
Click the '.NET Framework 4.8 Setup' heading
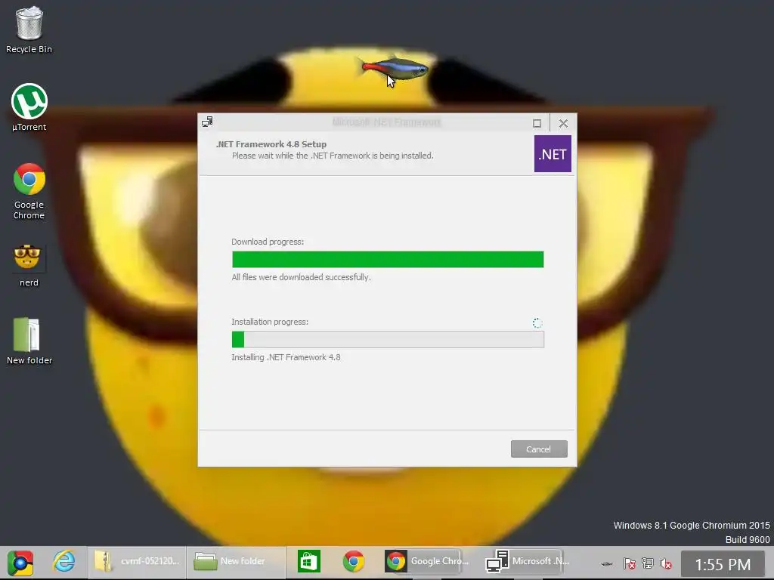(271, 144)
